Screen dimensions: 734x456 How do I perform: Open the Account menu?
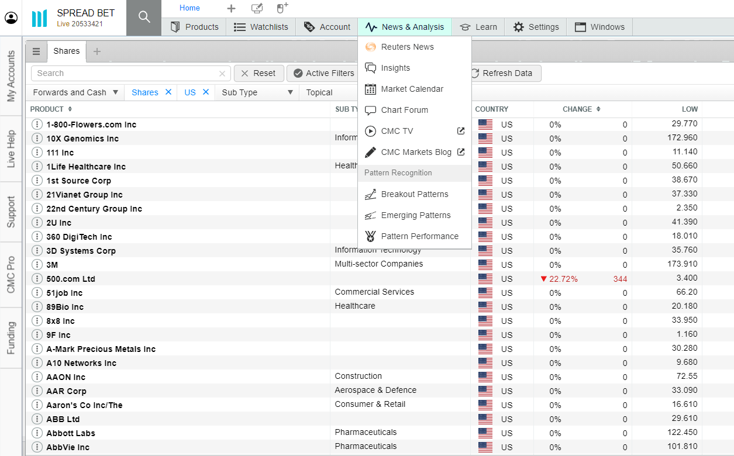pyautogui.click(x=327, y=27)
